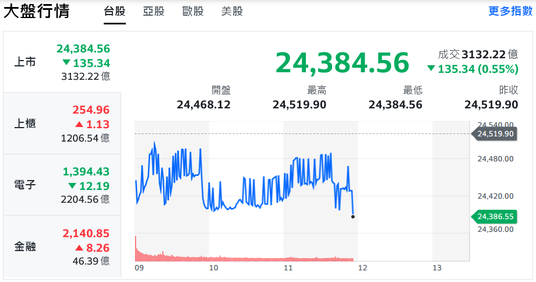
Task: Click the green 24,386.55 current price tag
Action: pos(494,217)
